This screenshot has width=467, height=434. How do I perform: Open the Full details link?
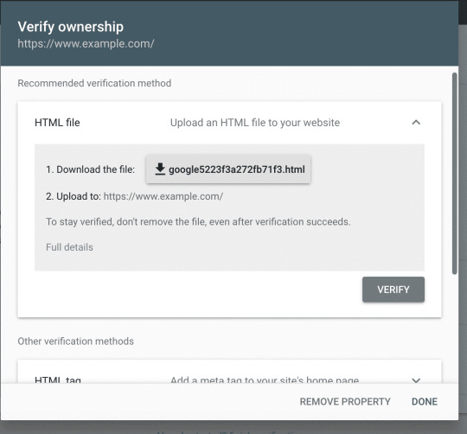(x=69, y=247)
